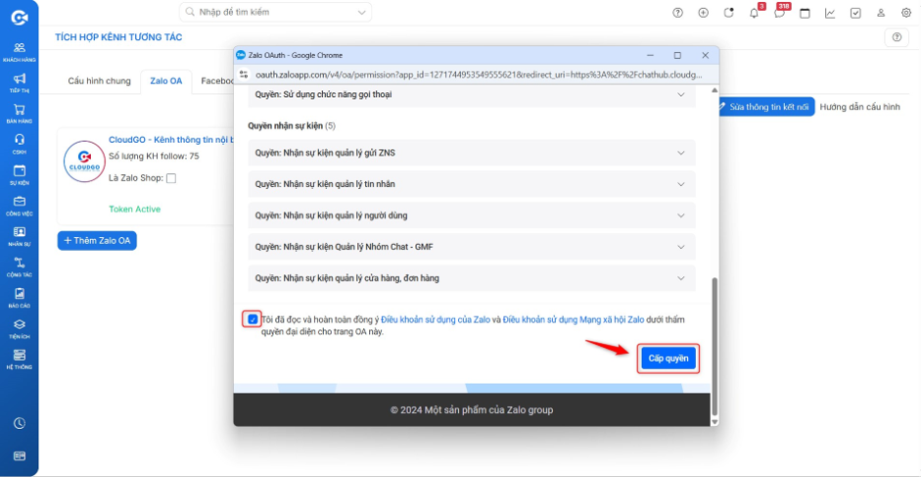Open notifications bell with 3 badge
The height and width of the screenshot is (477, 921).
[755, 13]
